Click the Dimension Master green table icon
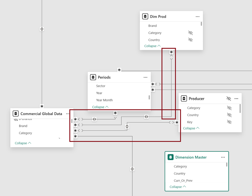This screenshot has height=196, width=252. (170, 157)
